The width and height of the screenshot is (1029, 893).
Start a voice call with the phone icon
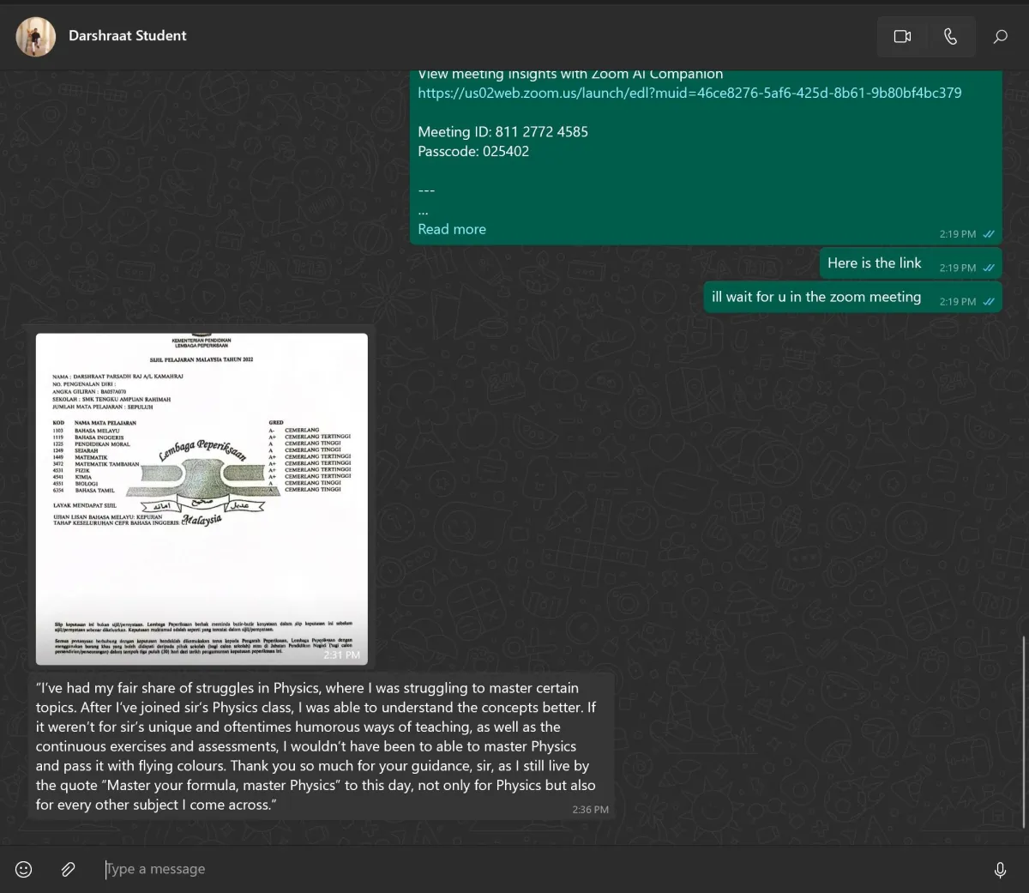click(950, 36)
